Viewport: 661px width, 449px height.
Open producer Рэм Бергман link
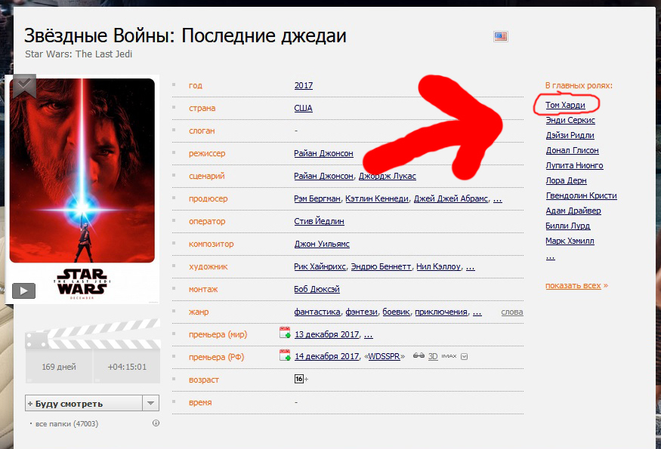pyautogui.click(x=317, y=198)
